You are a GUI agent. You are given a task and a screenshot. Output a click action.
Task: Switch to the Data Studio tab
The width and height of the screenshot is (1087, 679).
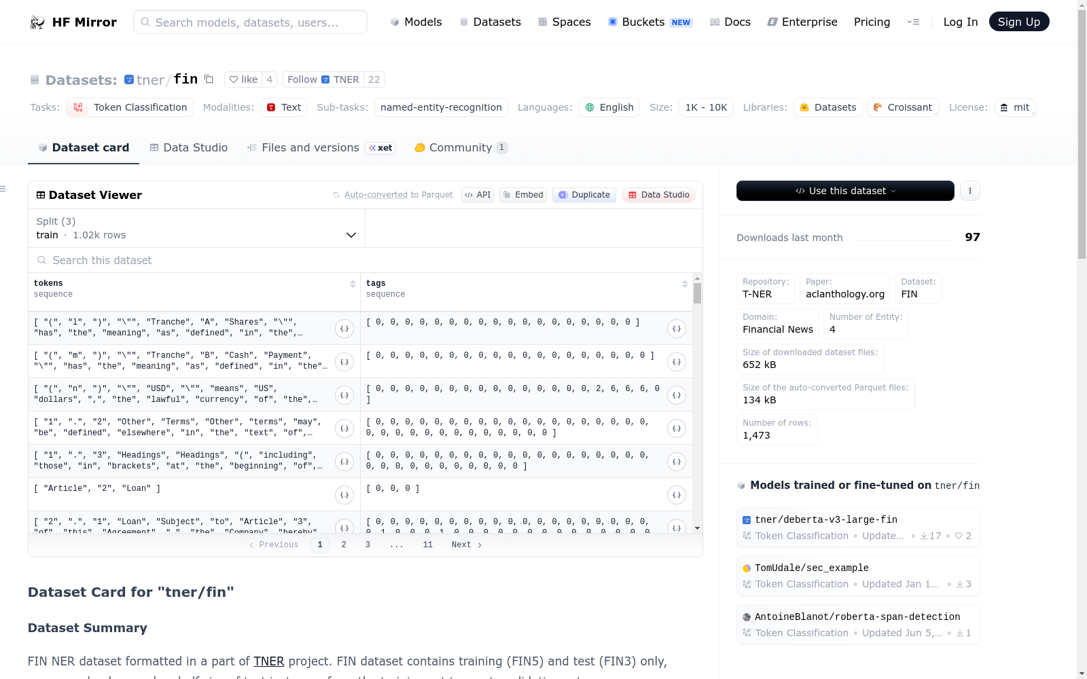(189, 147)
